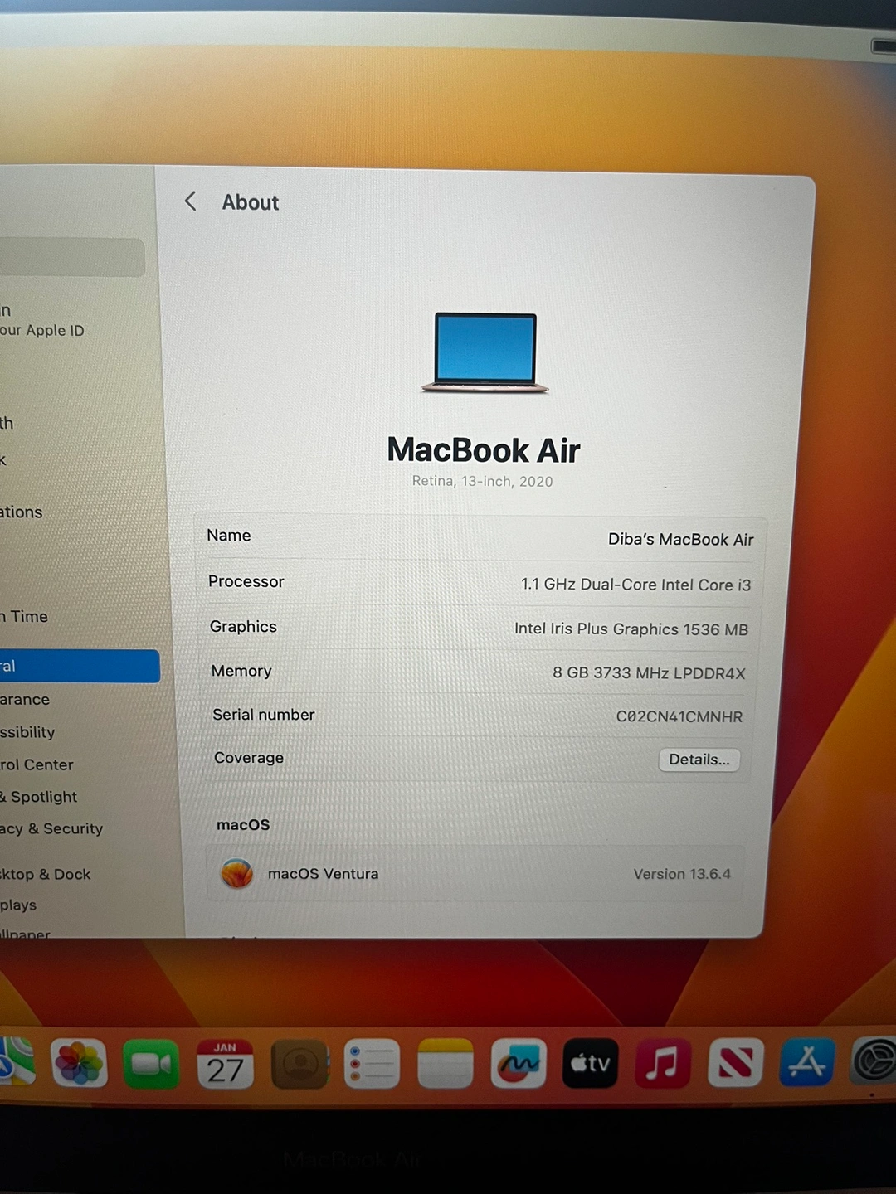The height and width of the screenshot is (1194, 896).
Task: Open News from the Dock
Action: (x=735, y=1062)
